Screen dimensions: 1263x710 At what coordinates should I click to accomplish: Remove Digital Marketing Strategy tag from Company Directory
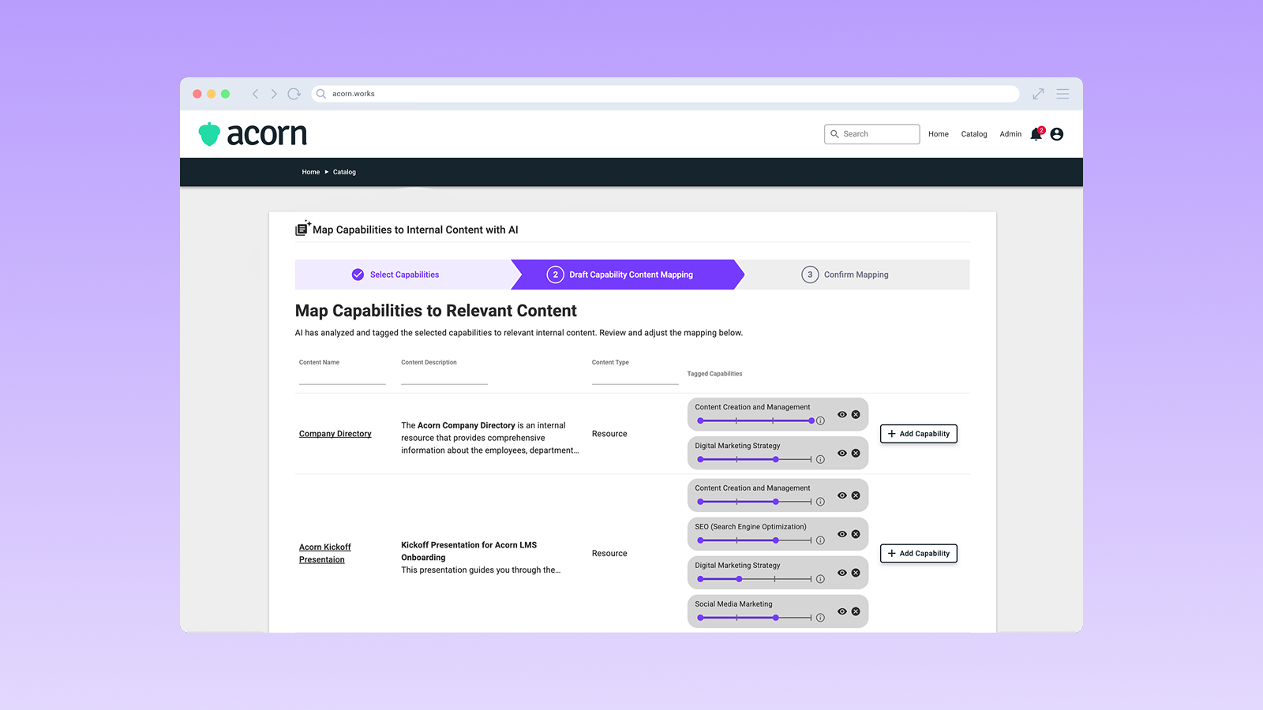(x=856, y=453)
